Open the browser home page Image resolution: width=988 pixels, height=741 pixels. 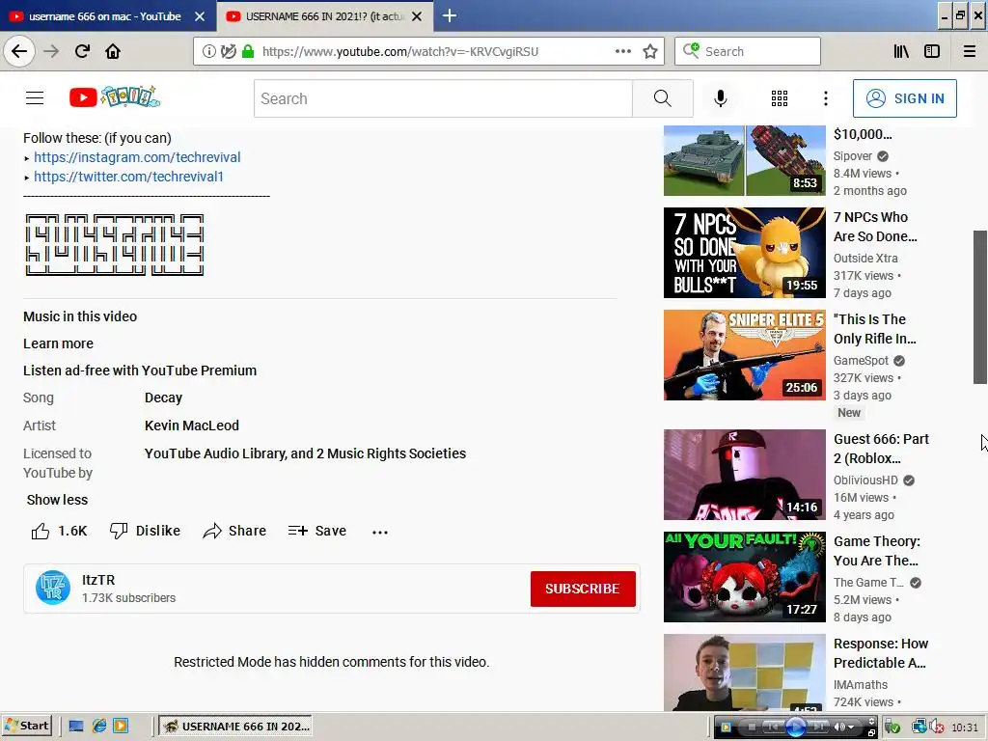click(113, 51)
